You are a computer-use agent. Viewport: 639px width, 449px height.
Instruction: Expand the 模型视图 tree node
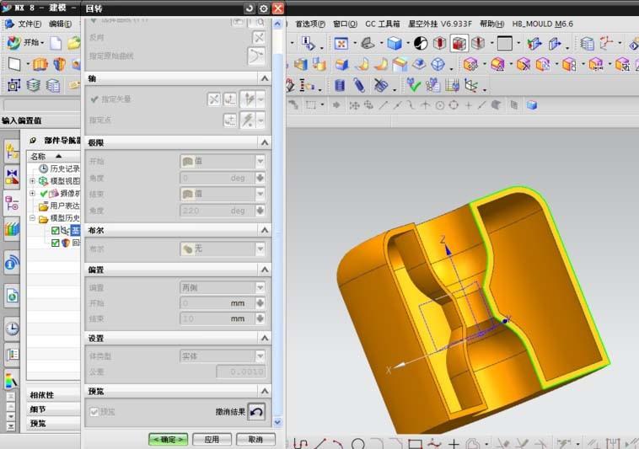(x=32, y=181)
